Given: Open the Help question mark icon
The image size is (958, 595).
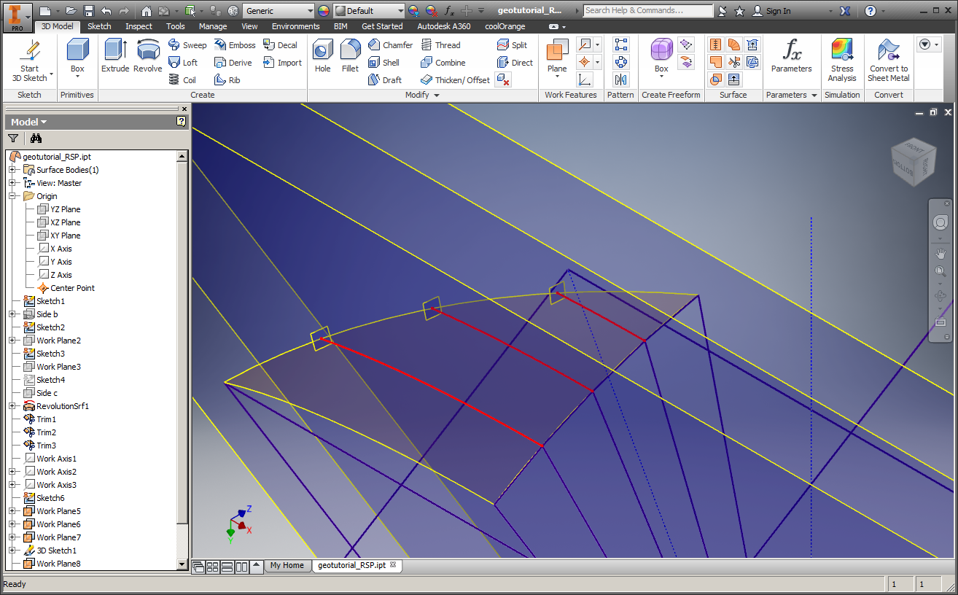Looking at the screenshot, I should point(871,11).
